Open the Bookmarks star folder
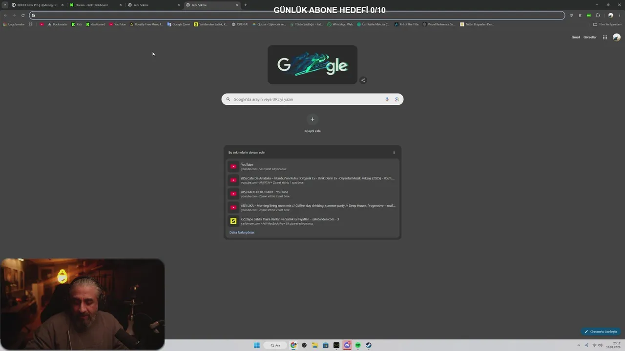625x351 pixels. (58, 24)
